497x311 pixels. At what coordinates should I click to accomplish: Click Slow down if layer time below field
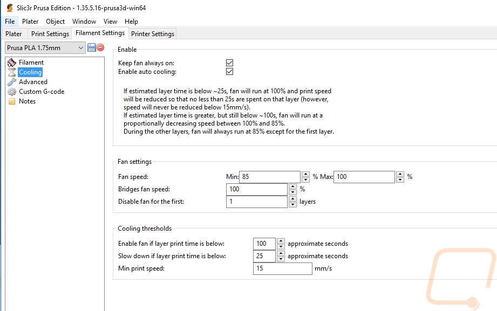pyautogui.click(x=264, y=256)
